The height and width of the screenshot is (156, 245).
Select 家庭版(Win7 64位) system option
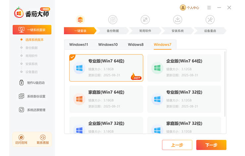[106, 99]
